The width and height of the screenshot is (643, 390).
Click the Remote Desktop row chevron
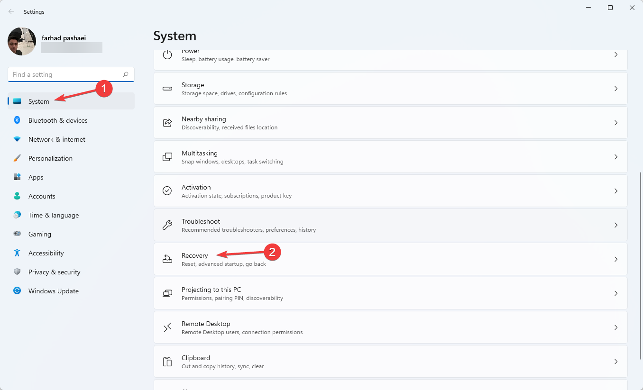click(616, 327)
